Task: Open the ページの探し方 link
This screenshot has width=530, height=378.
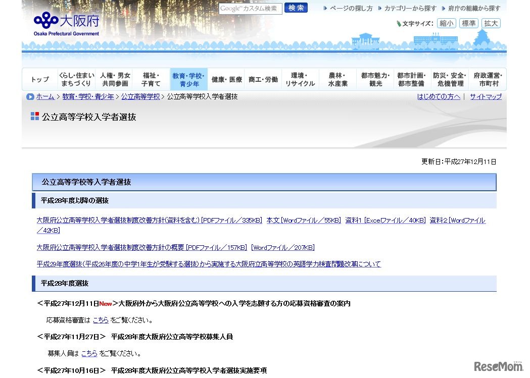Action: (x=351, y=9)
